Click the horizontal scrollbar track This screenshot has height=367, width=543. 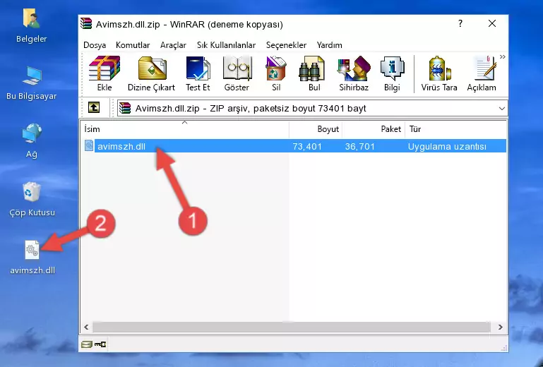click(x=292, y=327)
